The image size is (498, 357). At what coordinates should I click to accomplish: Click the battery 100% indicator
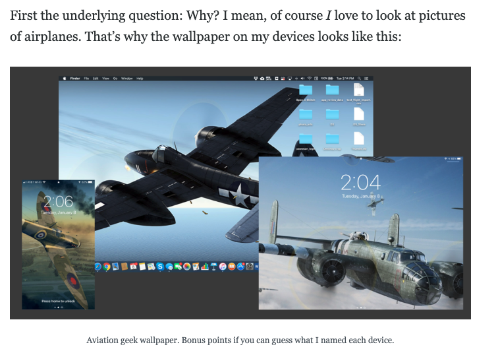click(x=327, y=79)
